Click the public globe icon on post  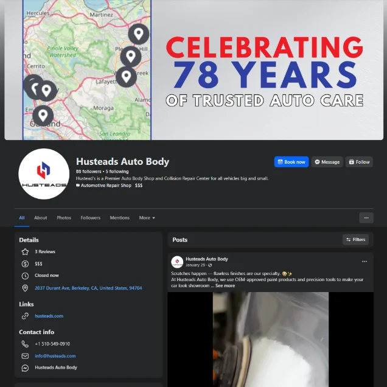click(210, 265)
